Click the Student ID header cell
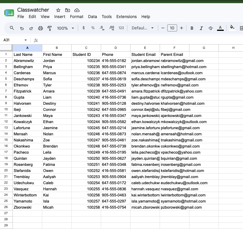 pyautogui.click(x=86, y=54)
